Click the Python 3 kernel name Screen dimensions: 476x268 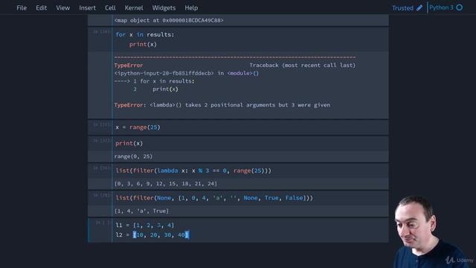tap(441, 7)
